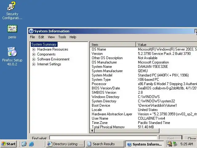197x148 pixels.
Task: Select the Time Zone row
Action: tap(143, 123)
